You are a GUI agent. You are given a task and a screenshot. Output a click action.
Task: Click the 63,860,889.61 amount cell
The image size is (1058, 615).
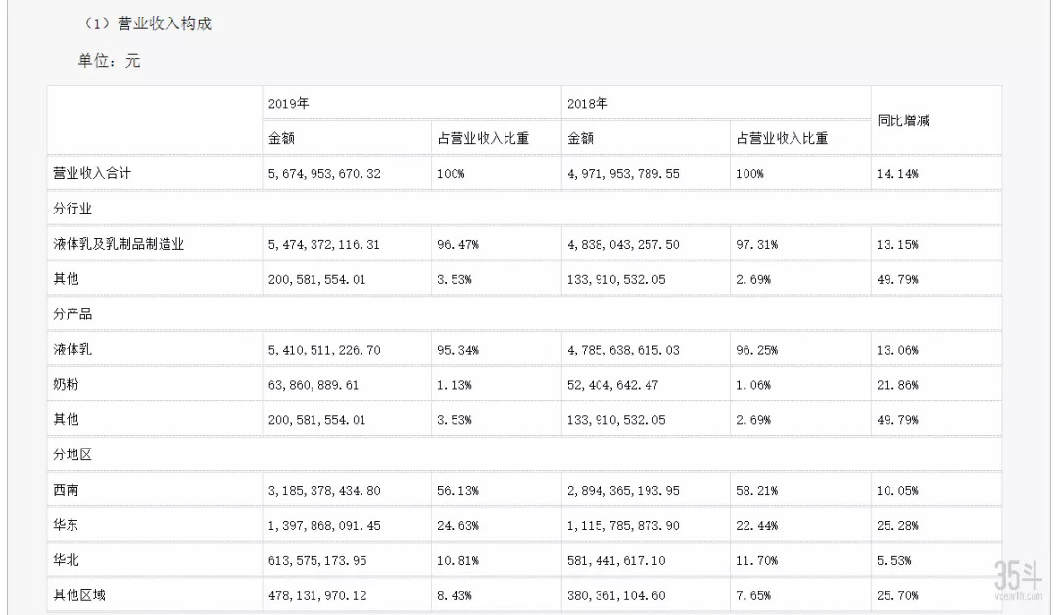(313, 385)
